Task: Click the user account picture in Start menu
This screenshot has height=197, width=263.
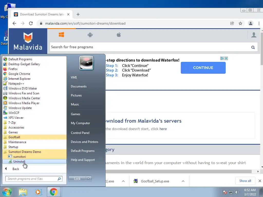Action: pyautogui.click(x=86, y=63)
